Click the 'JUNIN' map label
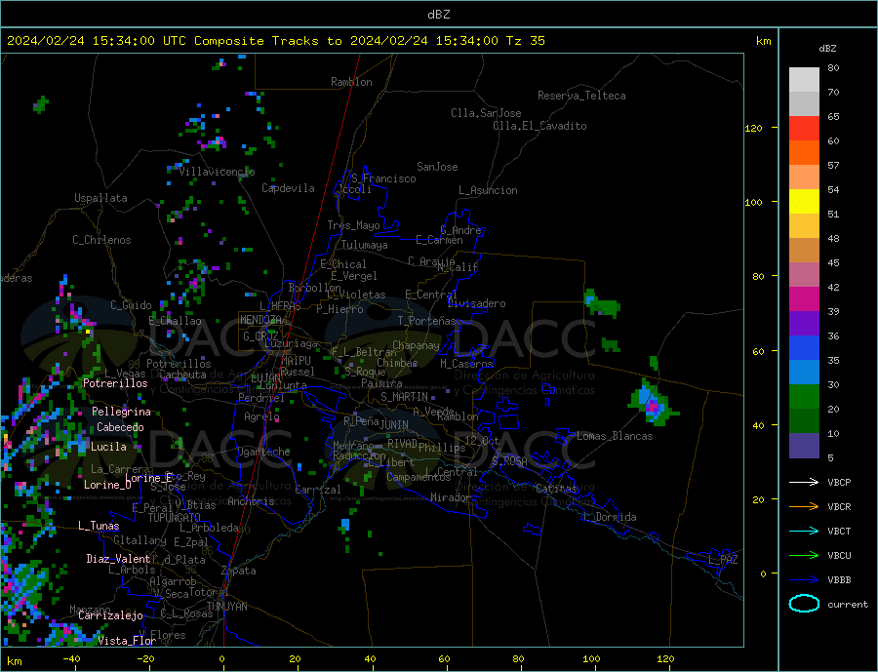Screen dimensions: 878x672 click(394, 425)
